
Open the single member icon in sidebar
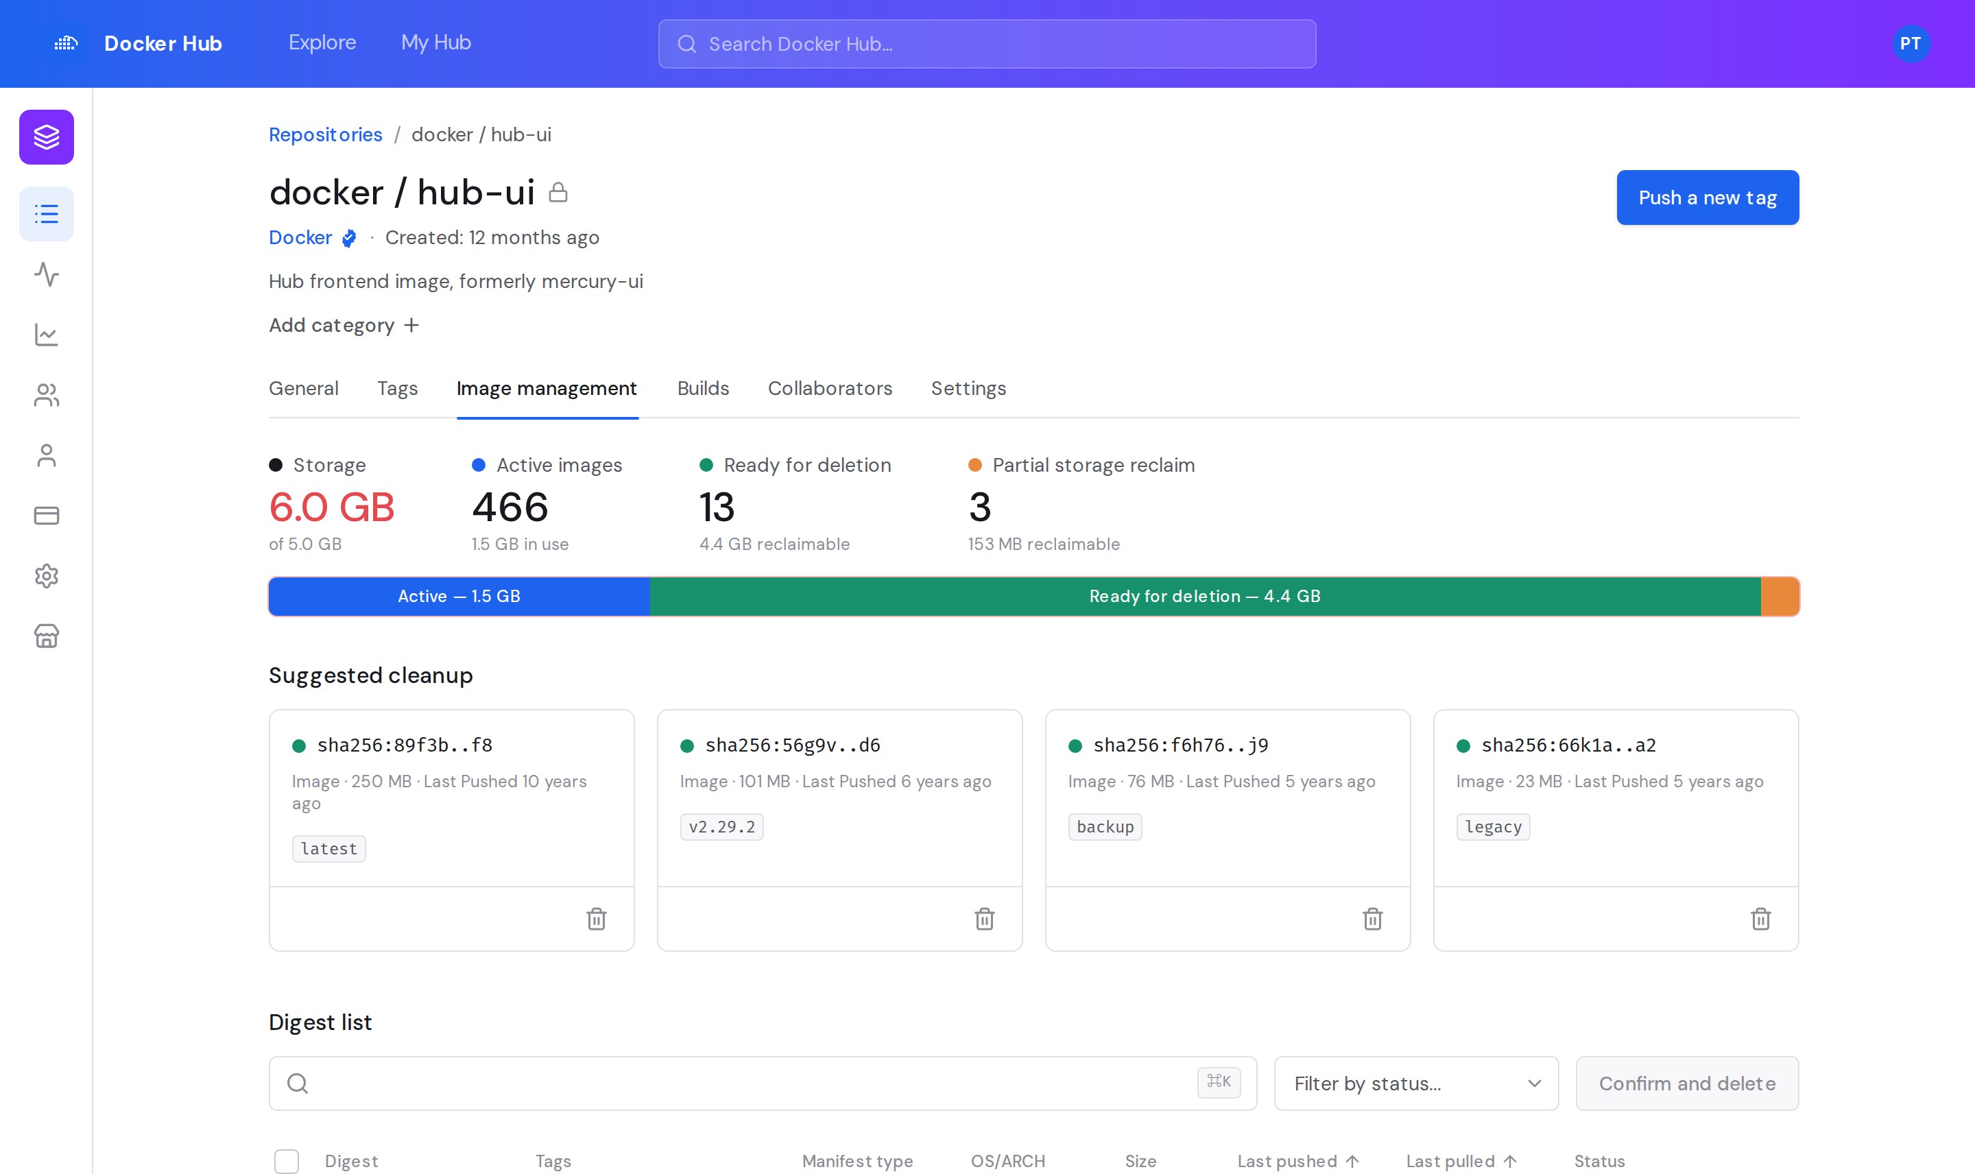click(x=47, y=455)
